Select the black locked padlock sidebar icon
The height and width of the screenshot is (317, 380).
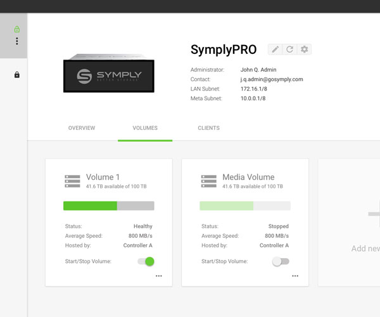pos(17,75)
